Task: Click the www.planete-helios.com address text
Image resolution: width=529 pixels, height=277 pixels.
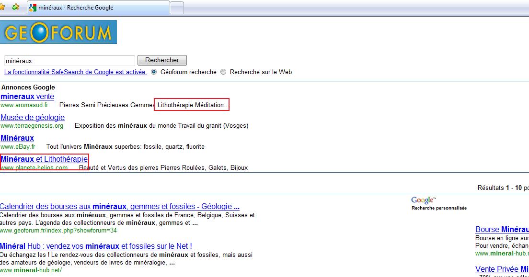Action: [34, 167]
